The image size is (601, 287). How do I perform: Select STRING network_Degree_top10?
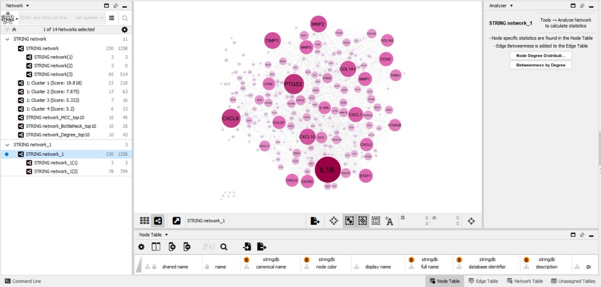point(66,135)
